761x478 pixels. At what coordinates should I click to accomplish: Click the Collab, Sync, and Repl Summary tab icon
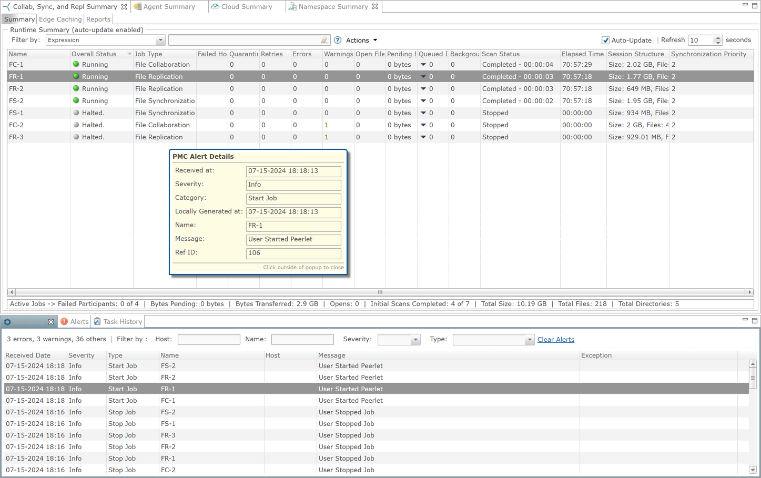coord(7,7)
